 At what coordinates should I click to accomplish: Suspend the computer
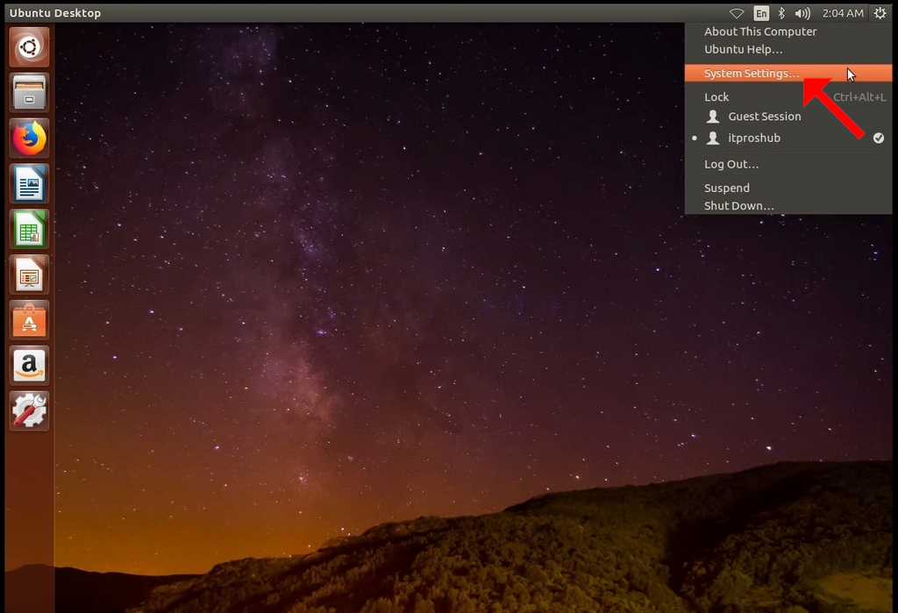point(788,188)
